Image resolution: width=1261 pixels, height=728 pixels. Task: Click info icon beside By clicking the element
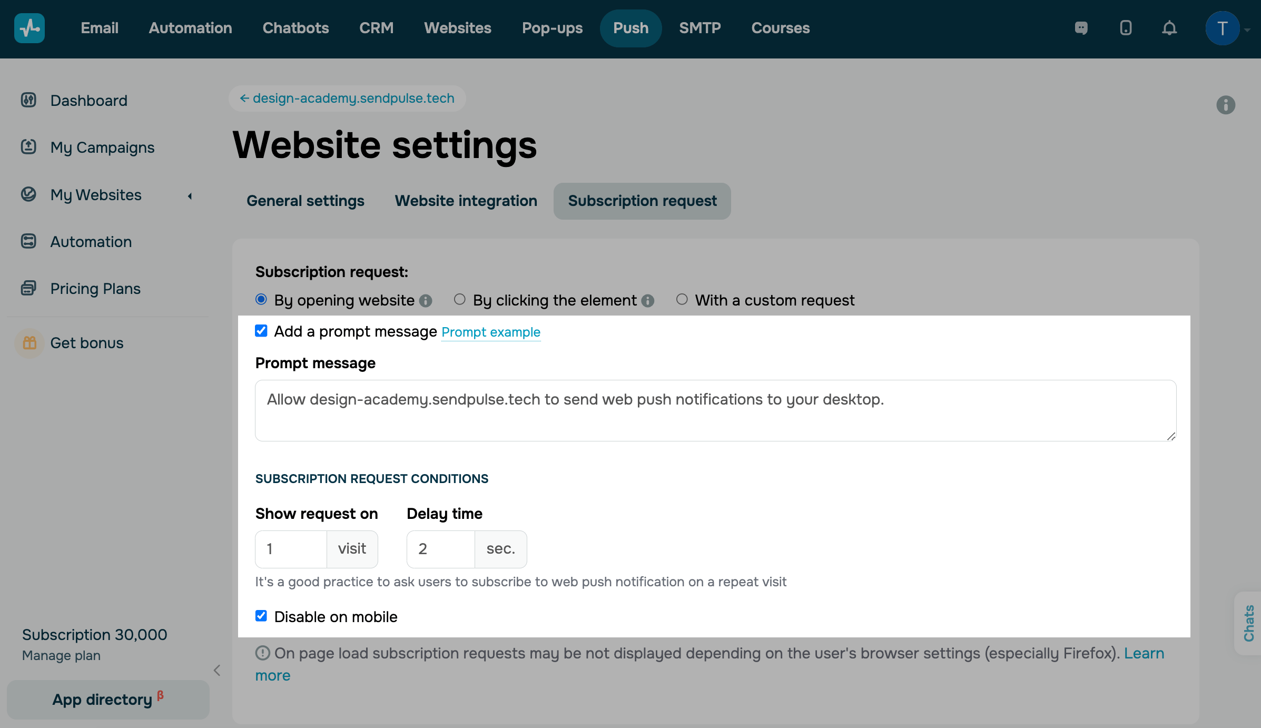coord(648,301)
